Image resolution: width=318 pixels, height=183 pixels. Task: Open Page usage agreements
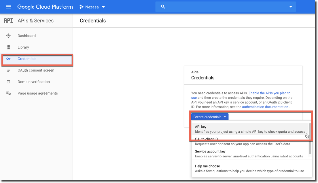click(38, 93)
